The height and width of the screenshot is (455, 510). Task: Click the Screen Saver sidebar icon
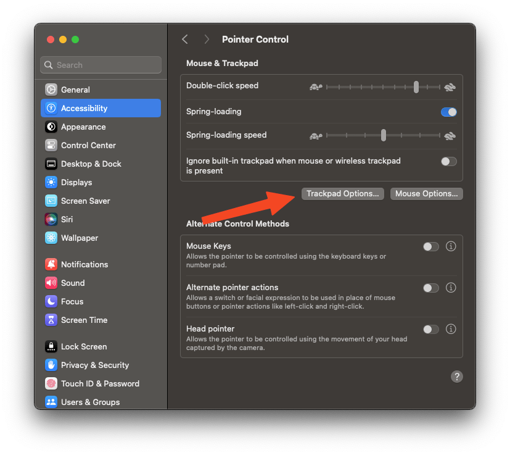tap(51, 201)
